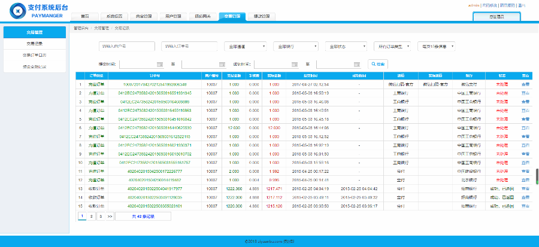Open the 全部银行 bank dropdown
The height and width of the screenshot is (247, 539).
tap(296, 46)
